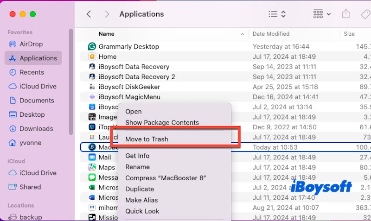371x221 pixels.
Task: Select Show Package Contents menu entry
Action: [162, 122]
